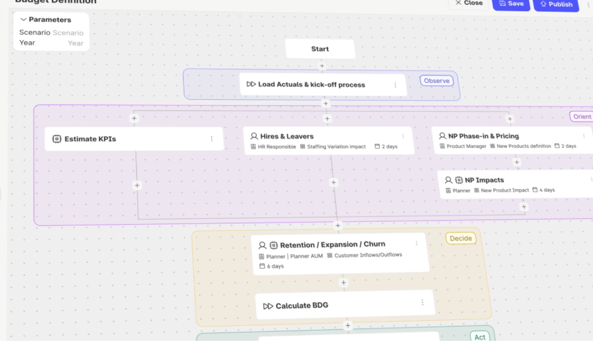Click the Customer Inflows/Outflows label

[x=368, y=255]
